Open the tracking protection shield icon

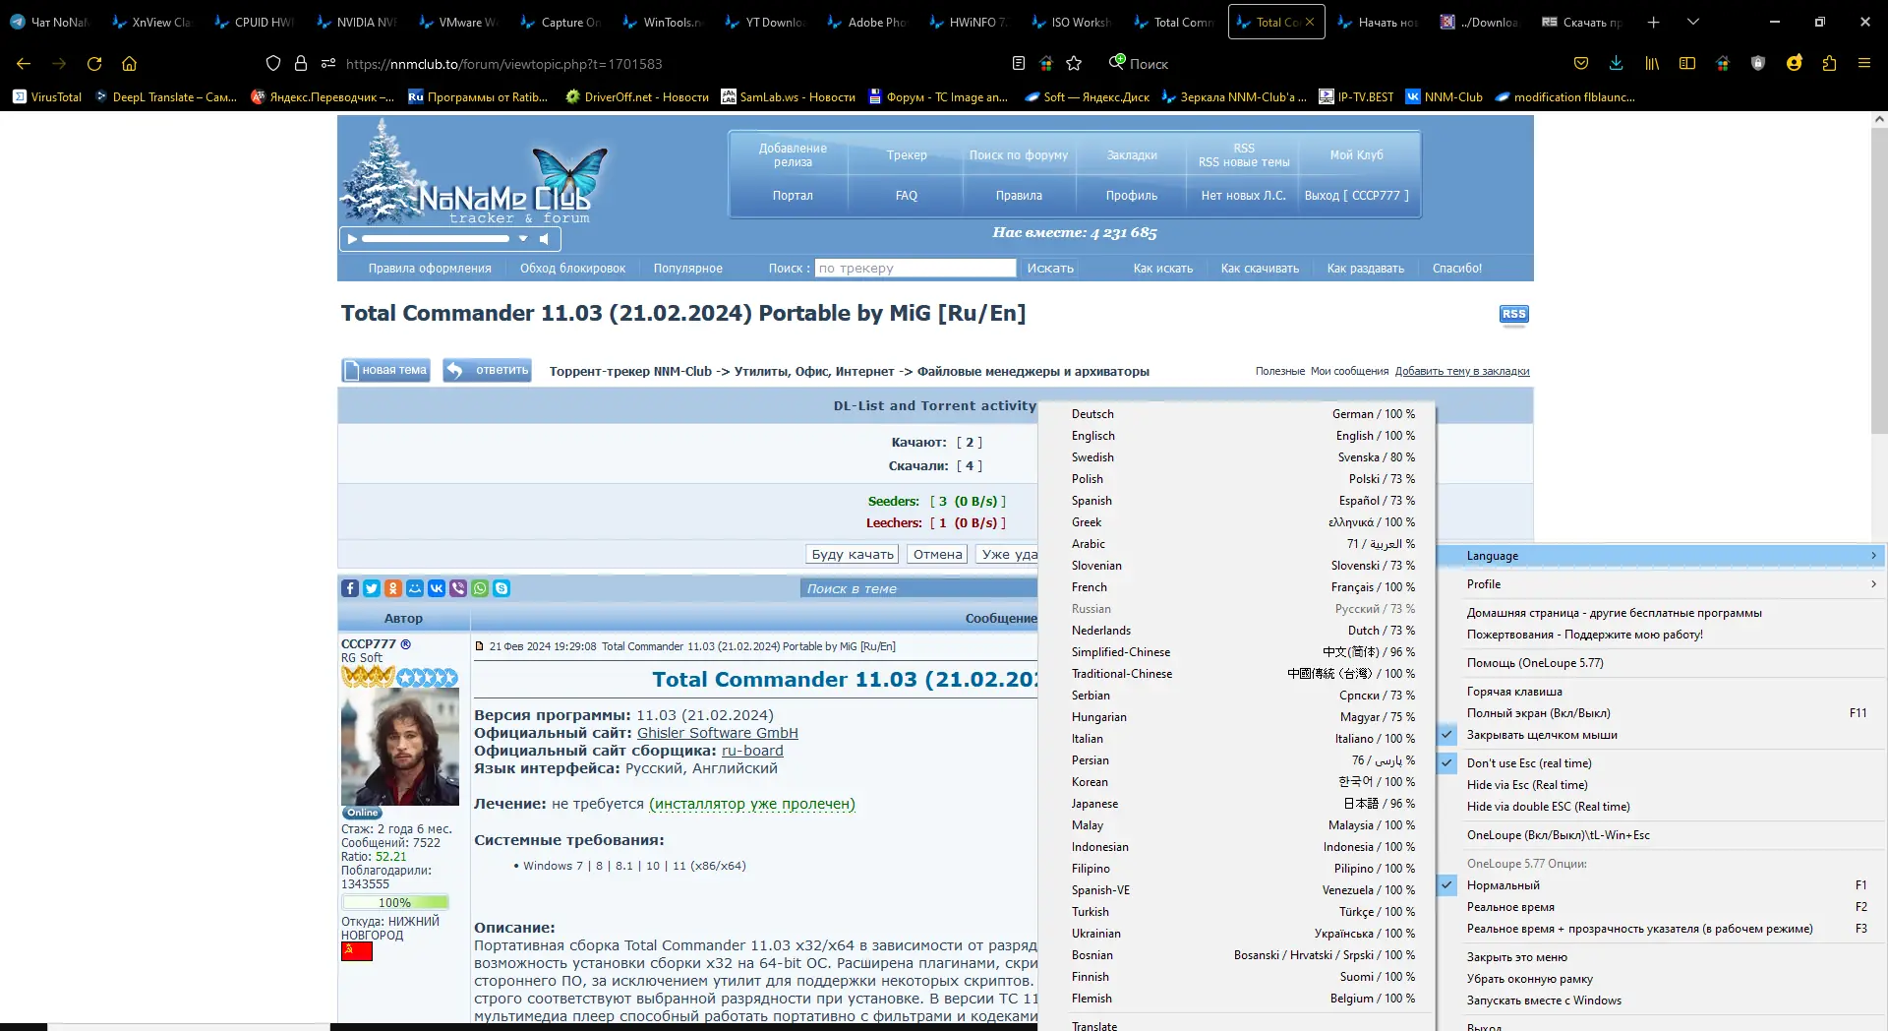point(273,64)
